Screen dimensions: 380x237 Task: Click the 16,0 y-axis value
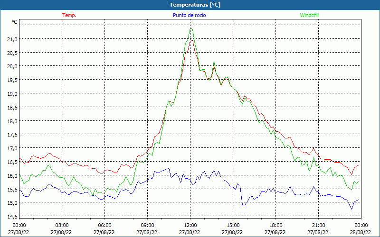point(13,175)
